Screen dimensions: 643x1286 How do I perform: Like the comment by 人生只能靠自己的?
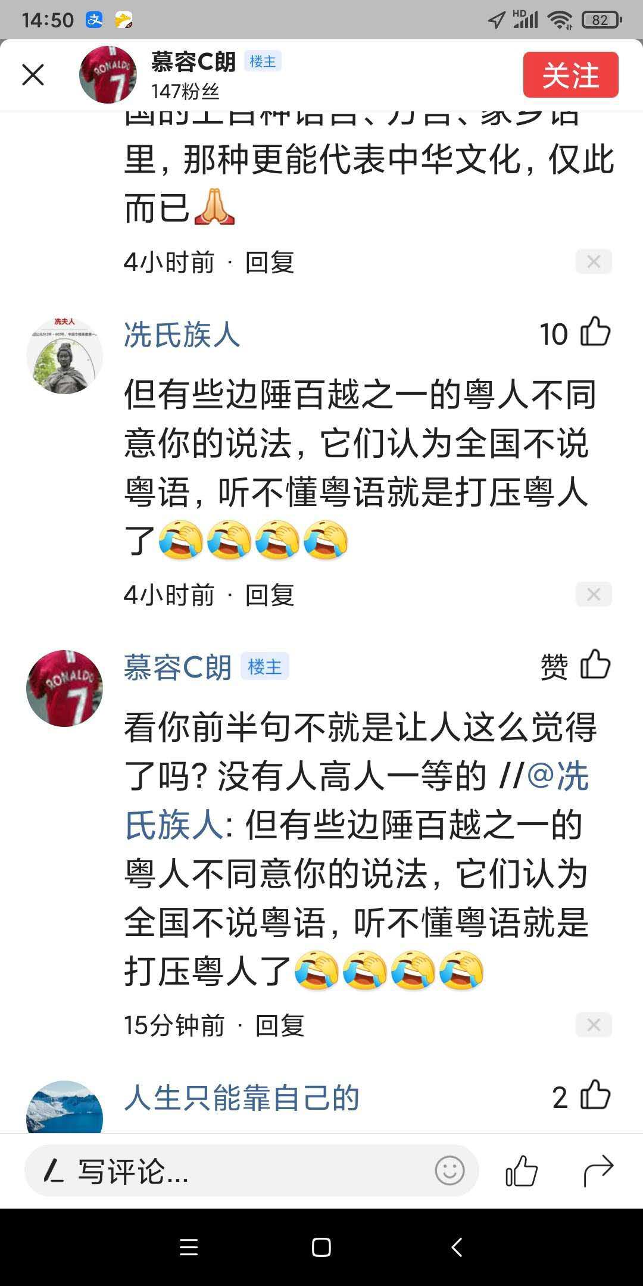(x=595, y=1095)
